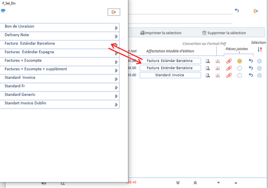Preview the second Factura Estándar Barcelona row
The image size is (268, 188).
[x=208, y=68]
